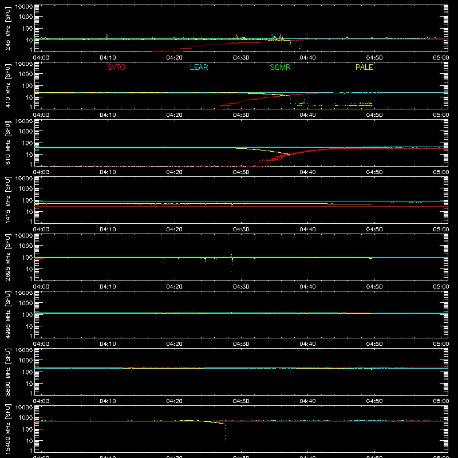Click 04:20 time label below 245 MHz plot
Screen dimensions: 458x458
[x=174, y=58]
